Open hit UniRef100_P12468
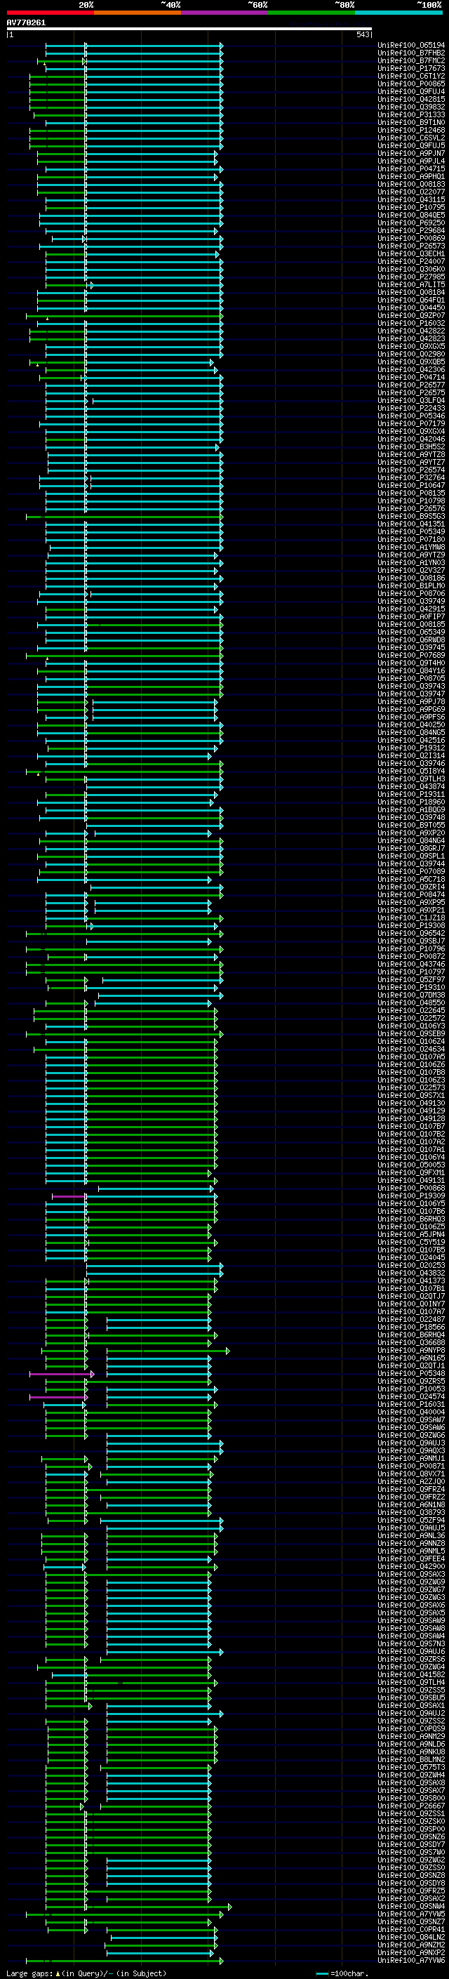The width and height of the screenshot is (449, 1979). [410, 130]
